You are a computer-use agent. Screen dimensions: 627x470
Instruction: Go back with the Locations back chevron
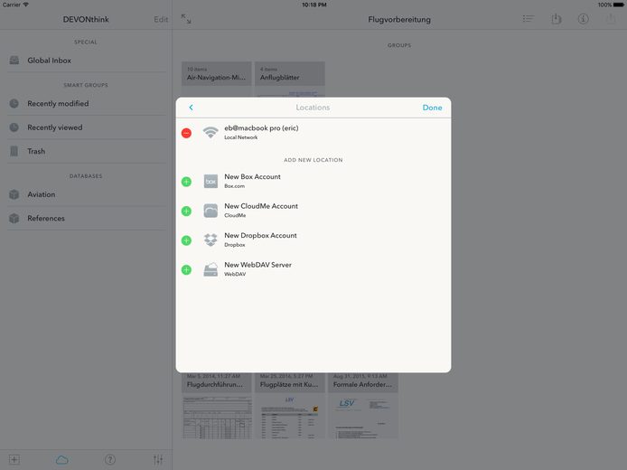click(192, 108)
